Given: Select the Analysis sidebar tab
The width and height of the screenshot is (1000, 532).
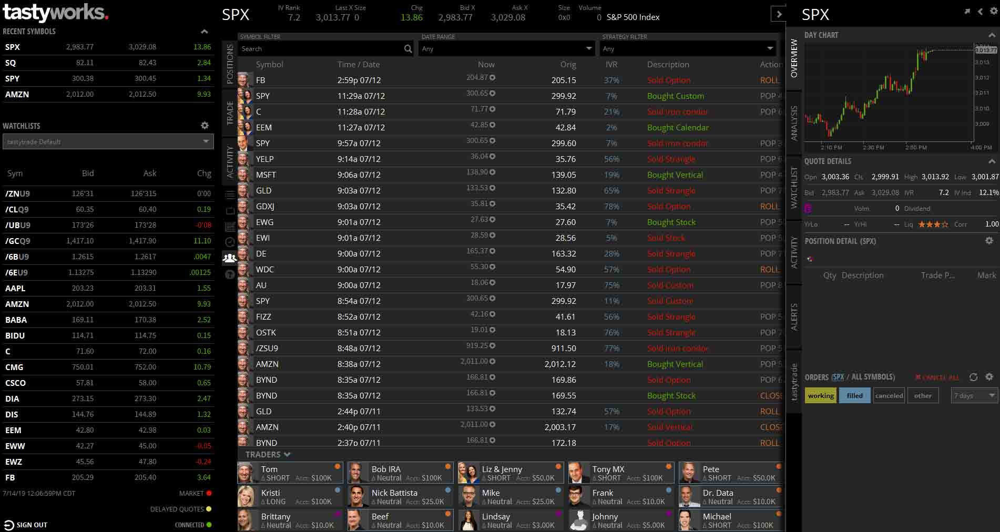Looking at the screenshot, I should pos(794,123).
